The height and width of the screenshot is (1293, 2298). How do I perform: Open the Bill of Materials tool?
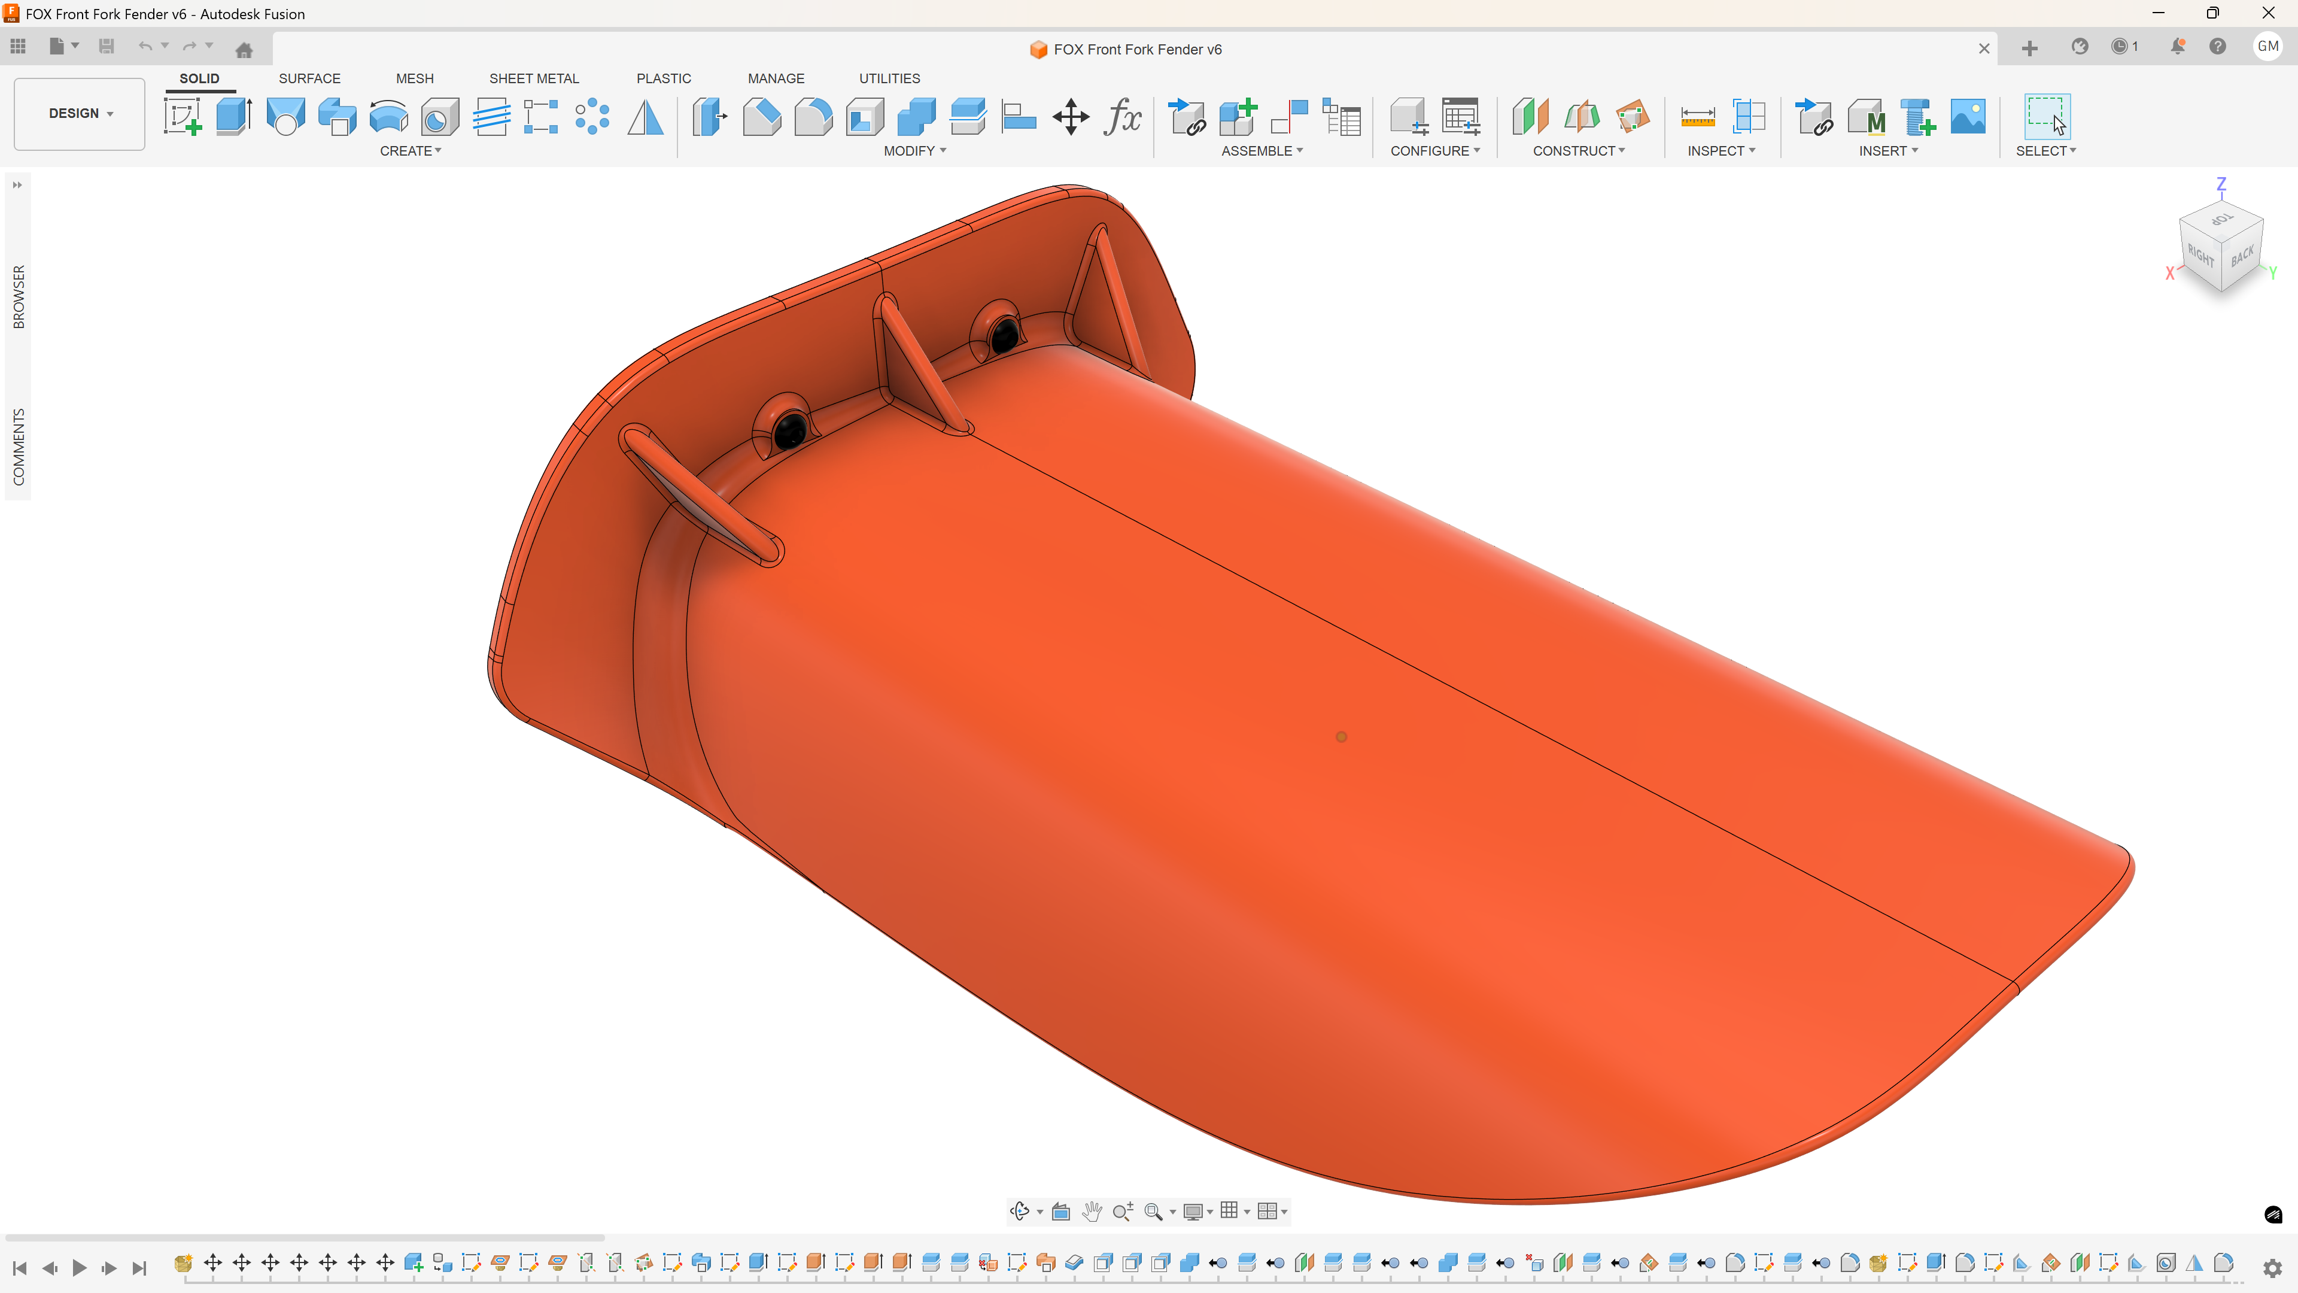coord(1342,117)
